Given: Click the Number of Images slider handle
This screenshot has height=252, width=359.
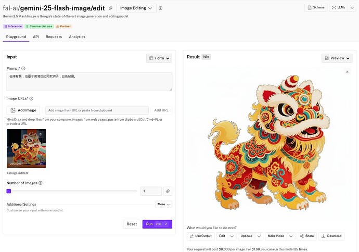Looking at the screenshot, I should pos(9,191).
